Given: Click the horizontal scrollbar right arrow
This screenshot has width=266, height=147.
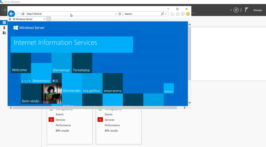Looking at the screenshot, I should pos(185,108).
